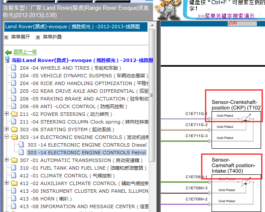Click the C1E711G-2 connector label
Image resolution: width=265 pixels, height=212 pixels.
196,125
